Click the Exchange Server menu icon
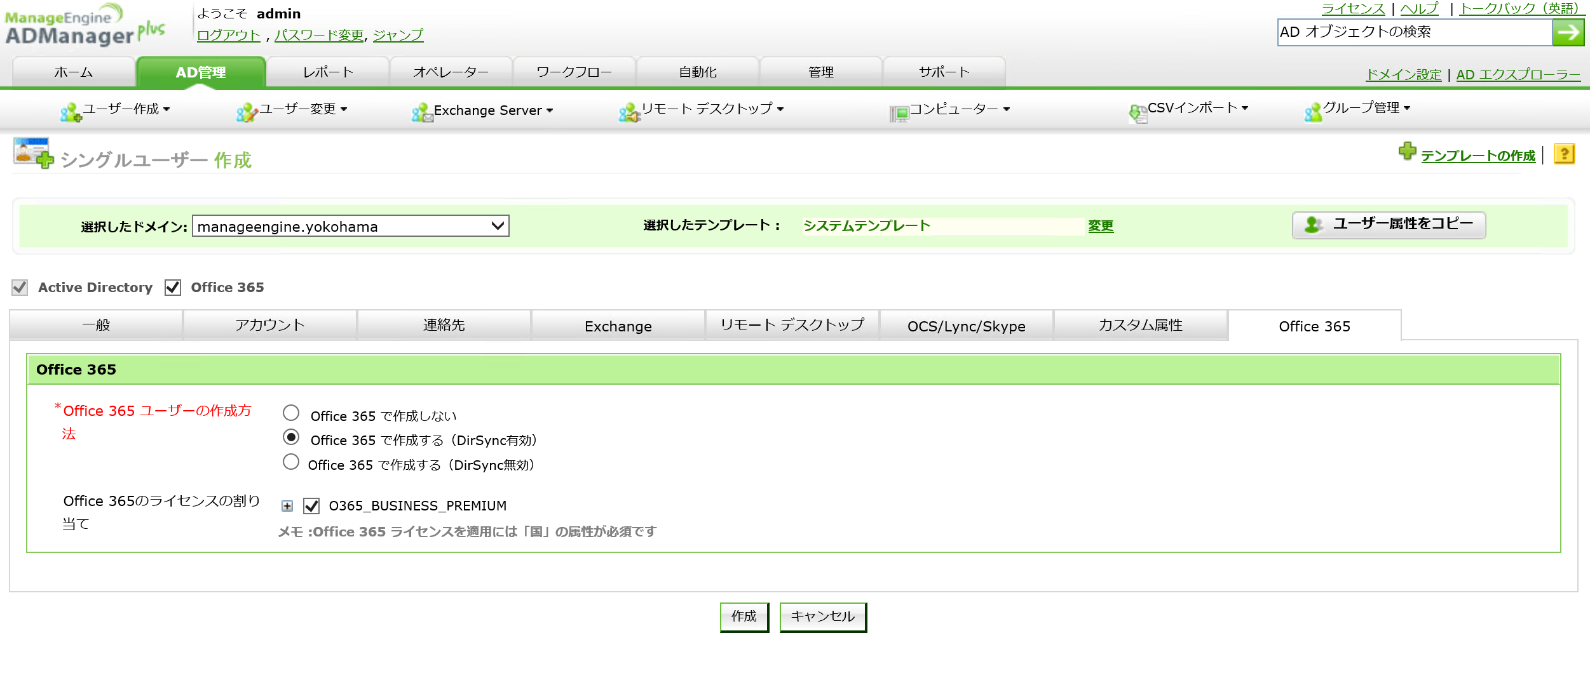 pos(421,113)
